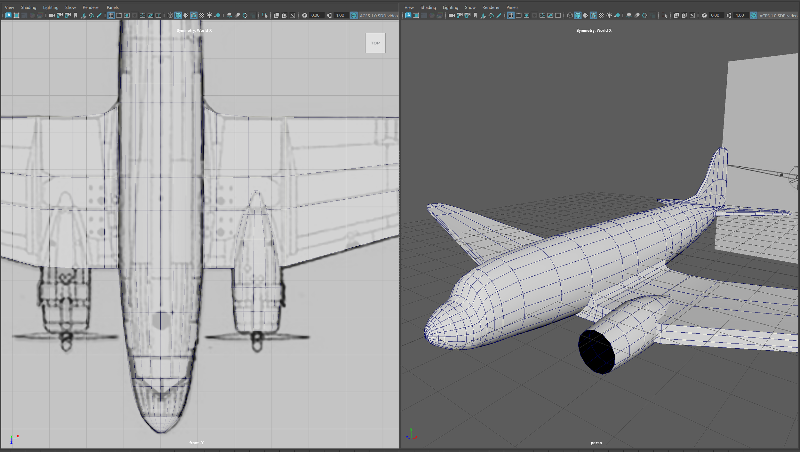Click the gamma 1.00 field in persp toolbar
Image resolution: width=800 pixels, height=452 pixels.
click(740, 15)
